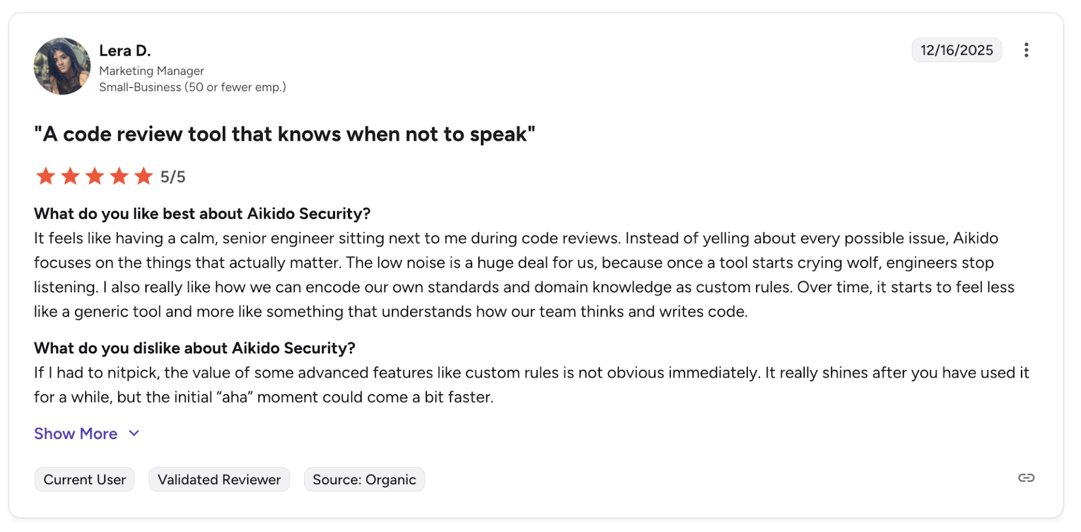Click the 12/16/2025 date badge
The image size is (1081, 532).
[x=957, y=49]
